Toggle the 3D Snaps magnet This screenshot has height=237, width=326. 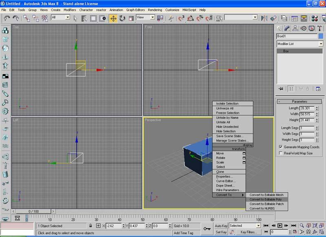coord(181,18)
